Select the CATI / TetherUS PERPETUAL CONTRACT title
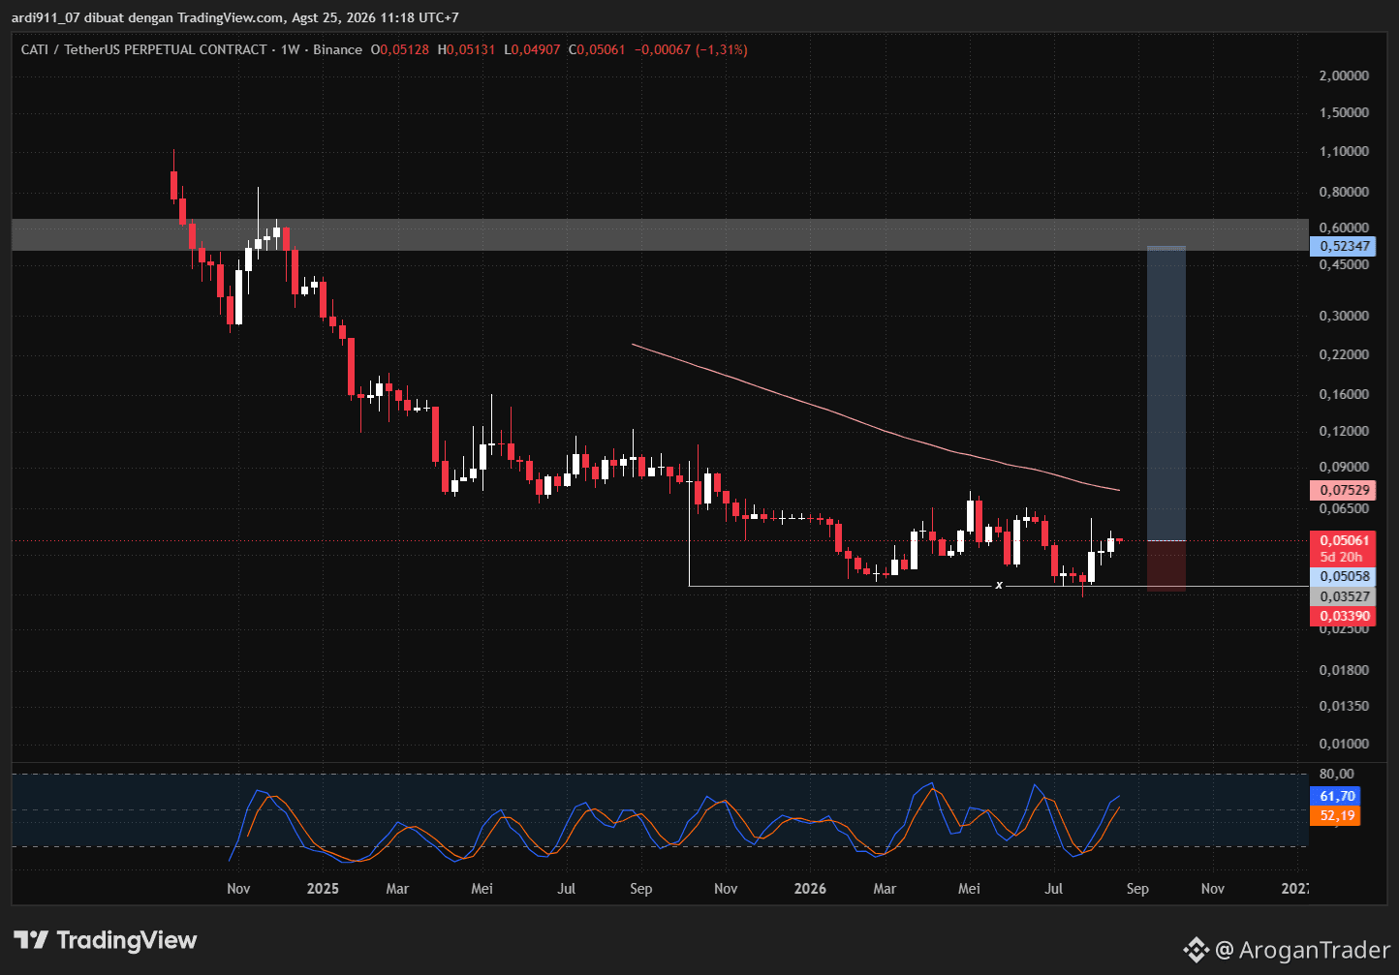Viewport: 1399px width, 975px height. pyautogui.click(x=143, y=49)
